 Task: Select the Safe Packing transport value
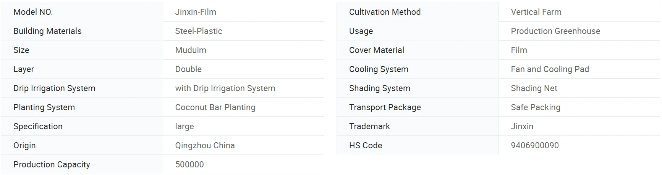(536, 107)
